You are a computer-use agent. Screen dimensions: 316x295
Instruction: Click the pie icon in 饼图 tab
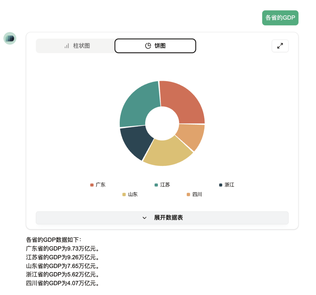click(148, 46)
